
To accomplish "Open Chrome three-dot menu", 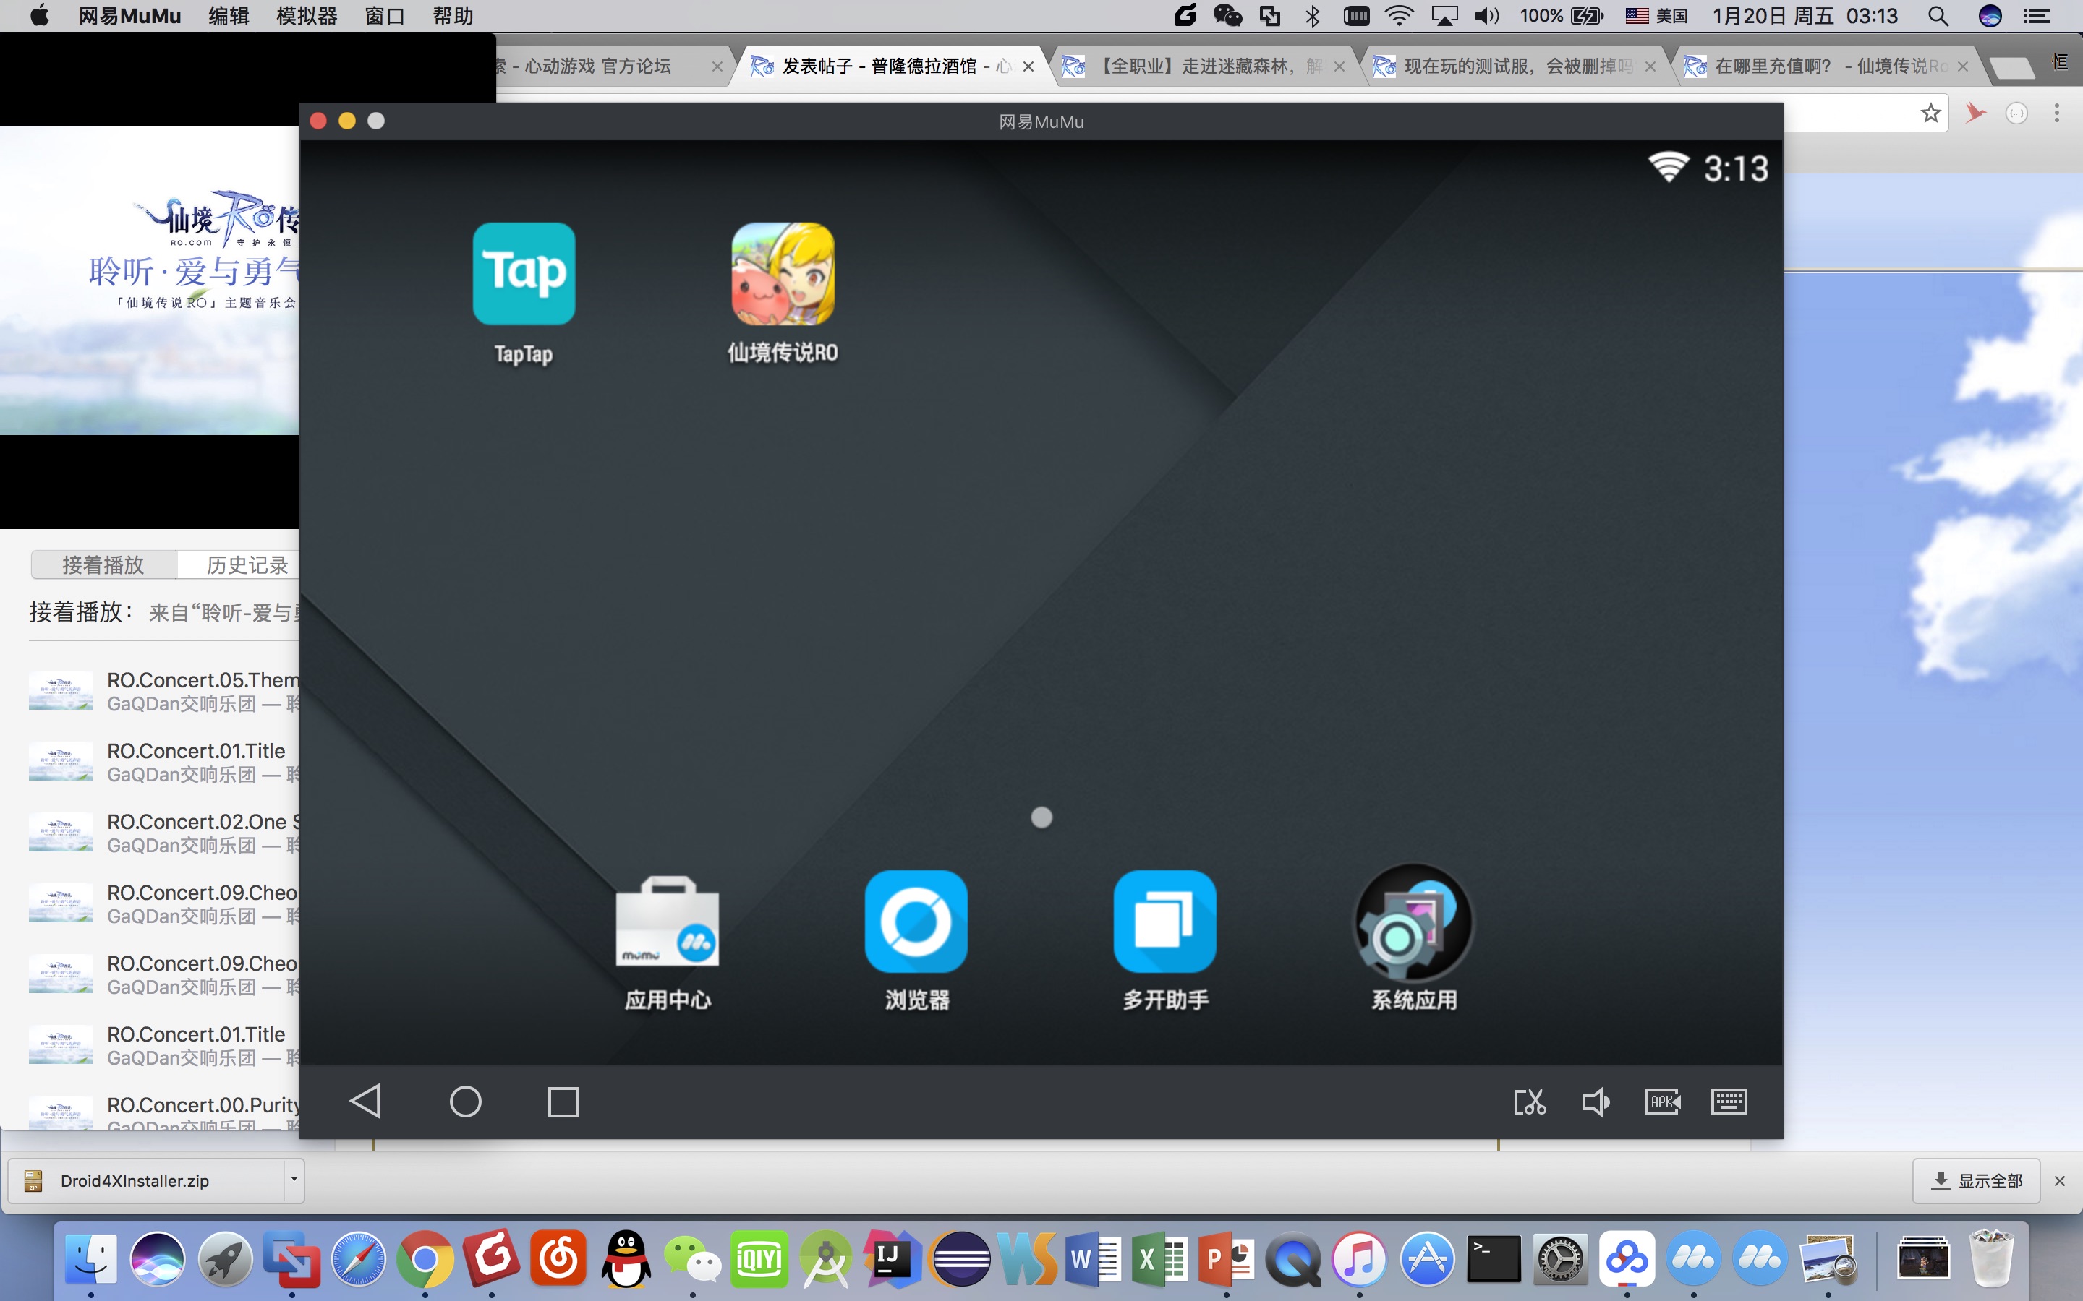I will tap(2057, 113).
